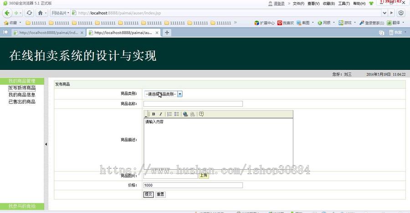Viewport: 410px width, 213px height.
Task: Open a new browser tab
Action: click(167, 32)
